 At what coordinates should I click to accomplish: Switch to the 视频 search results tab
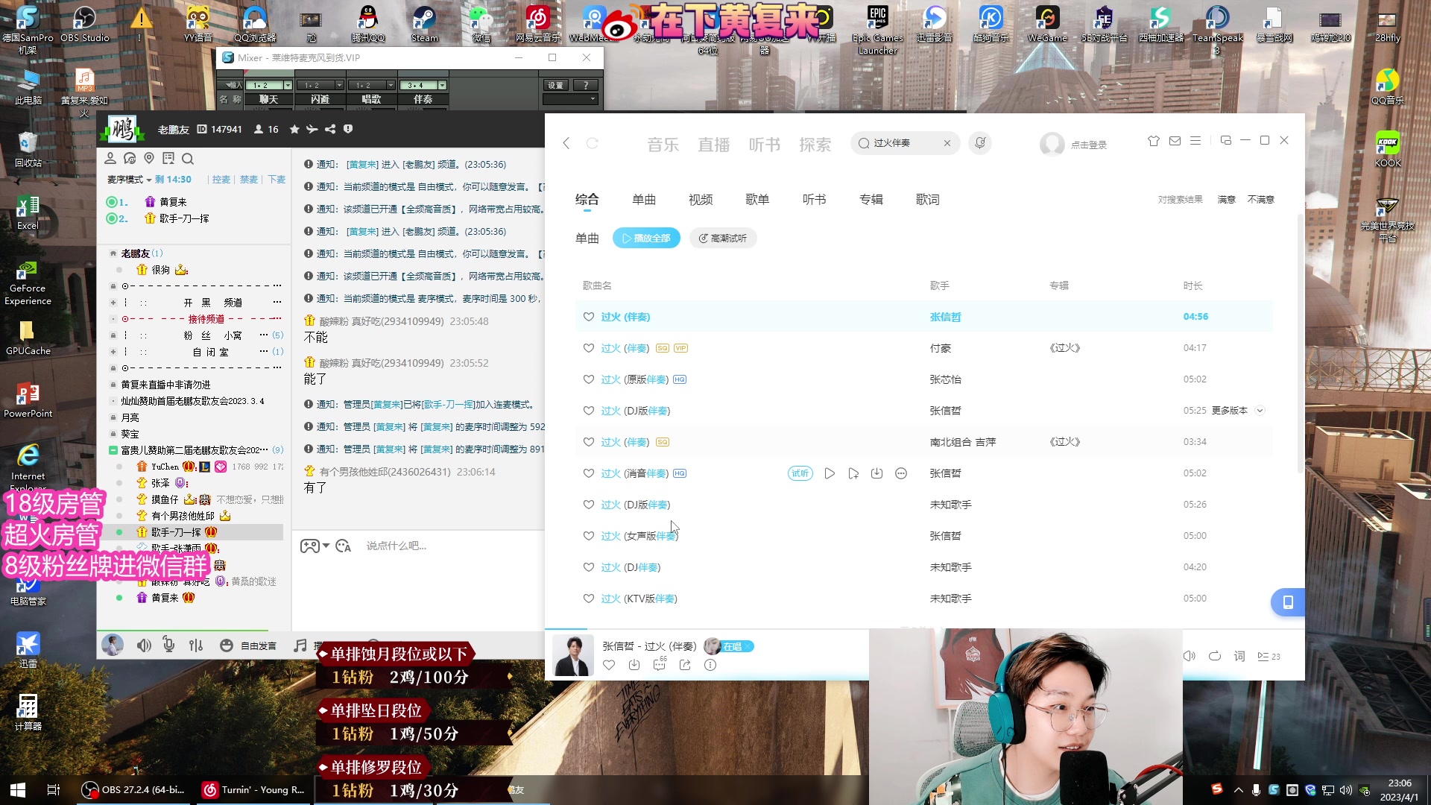point(701,200)
